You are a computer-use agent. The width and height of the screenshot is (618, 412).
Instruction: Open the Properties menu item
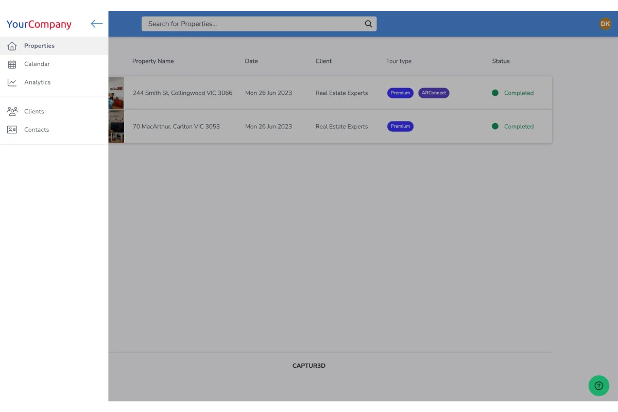pyautogui.click(x=54, y=46)
